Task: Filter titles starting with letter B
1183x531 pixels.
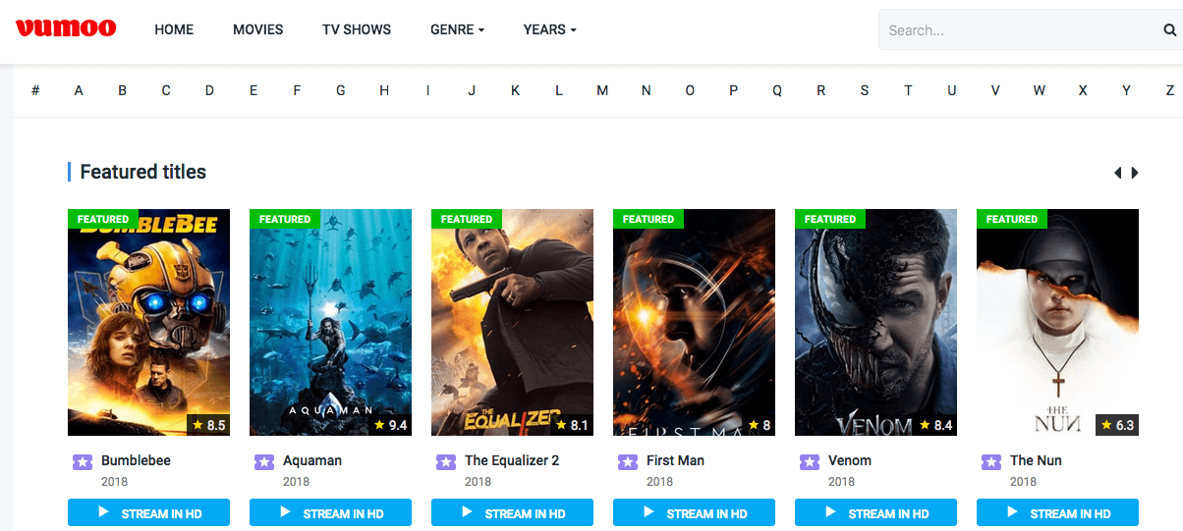Action: 123,90
